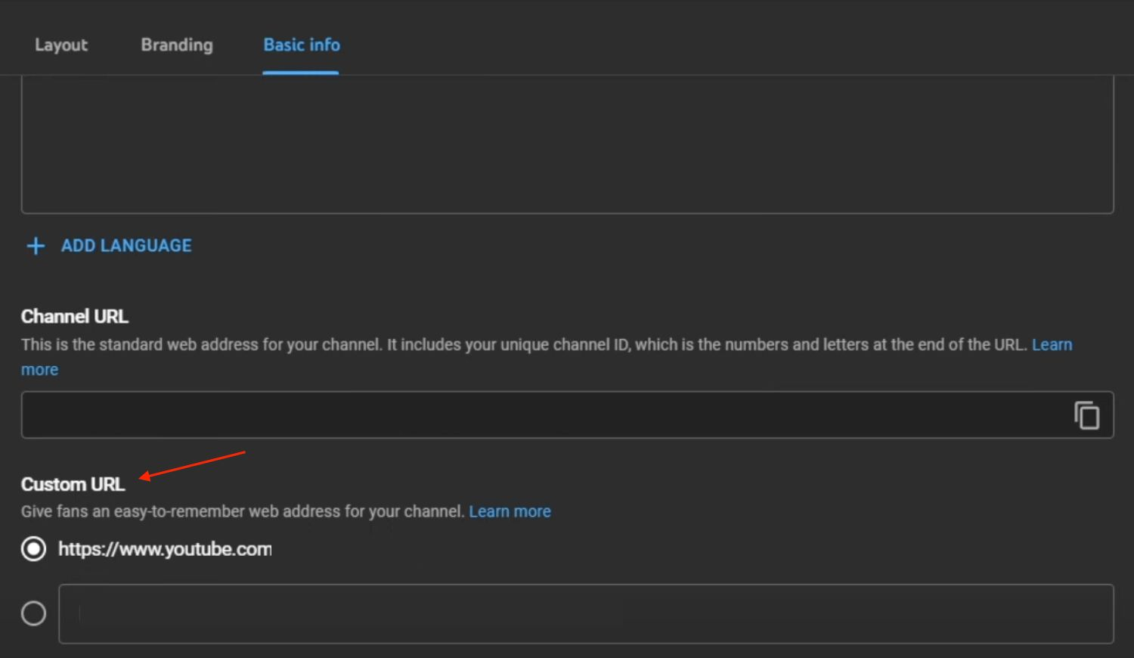Viewport: 1134px width, 658px height.
Task: Select the https://www.youtube.com radio option
Action: tap(33, 549)
